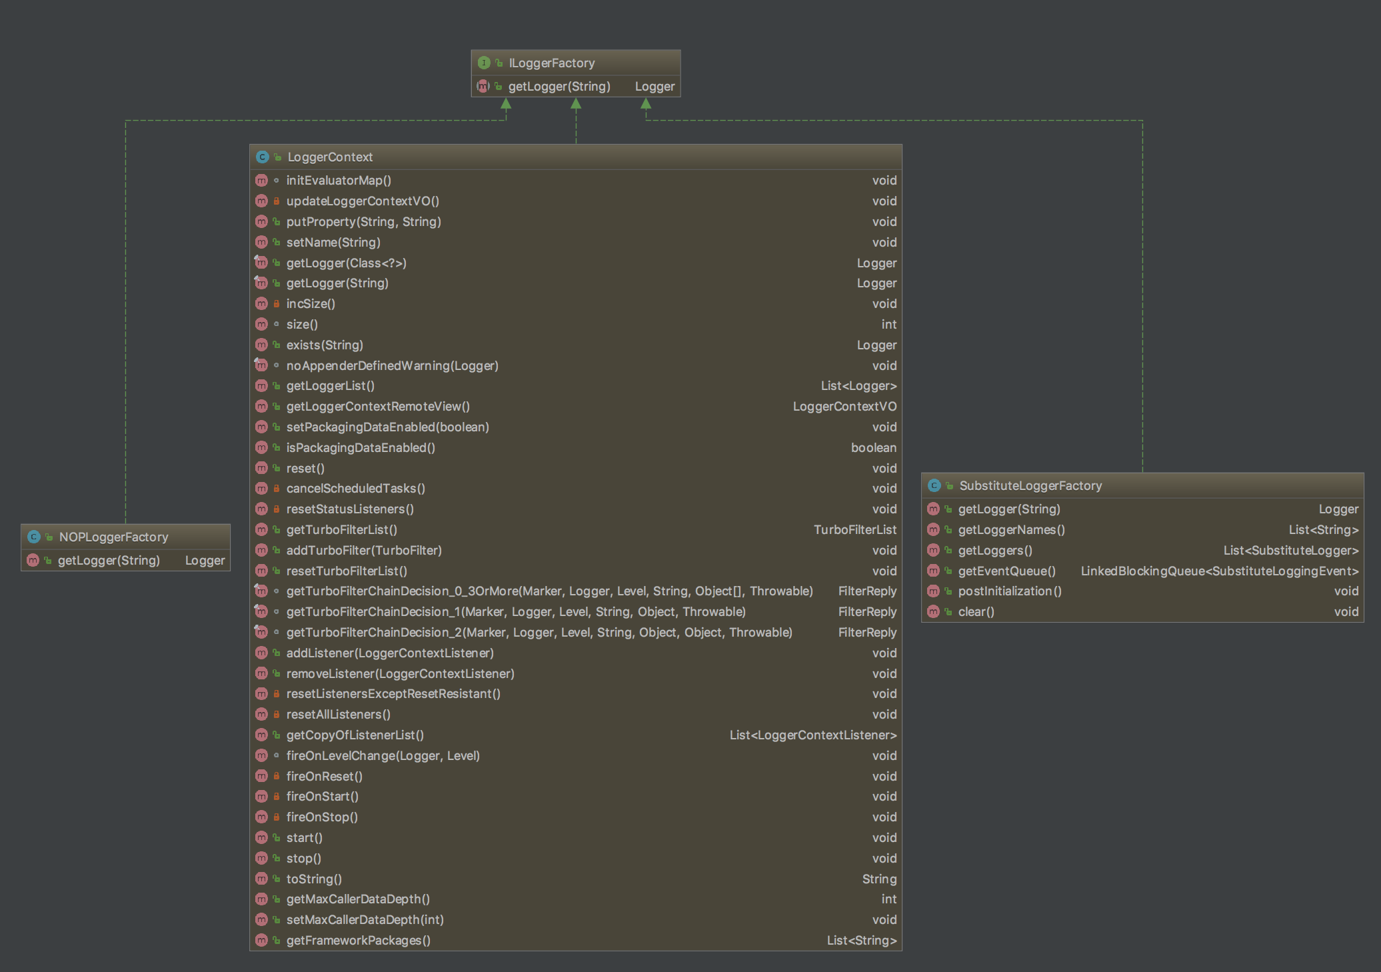Click the getMaxCallerDataDepth() method
This screenshot has width=1381, height=972.
[358, 899]
